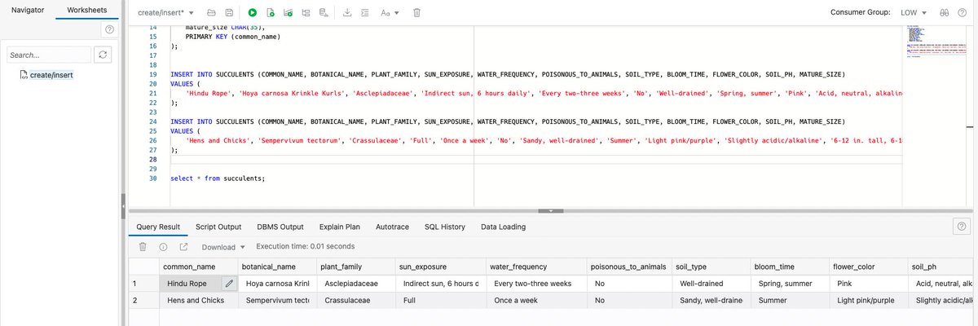The image size is (978, 326).
Task: Save the worksheet with the floppy icon
Action: 229,13
